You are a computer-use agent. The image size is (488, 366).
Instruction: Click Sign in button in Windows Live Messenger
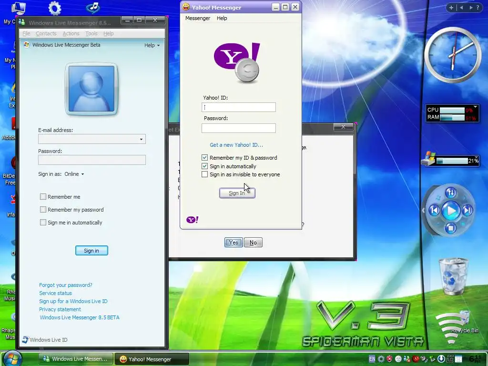click(91, 251)
